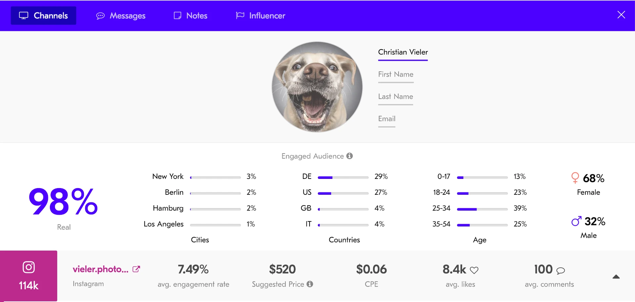
Task: Click the Engaged Audience info icon
Action: 350,156
